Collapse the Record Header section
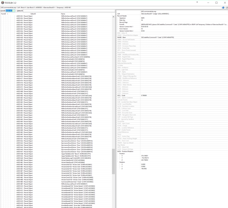 click(x=122, y=16)
